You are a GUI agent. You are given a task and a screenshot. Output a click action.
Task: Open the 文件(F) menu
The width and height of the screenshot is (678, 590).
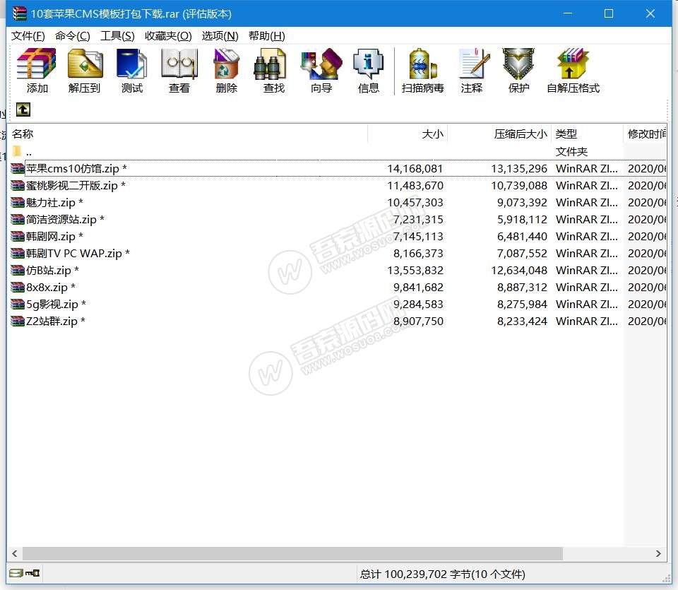tap(28, 36)
